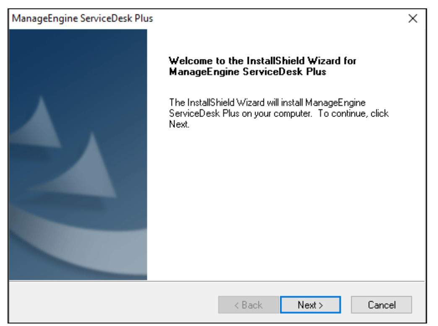Click the greyed-out Back button

pyautogui.click(x=248, y=305)
